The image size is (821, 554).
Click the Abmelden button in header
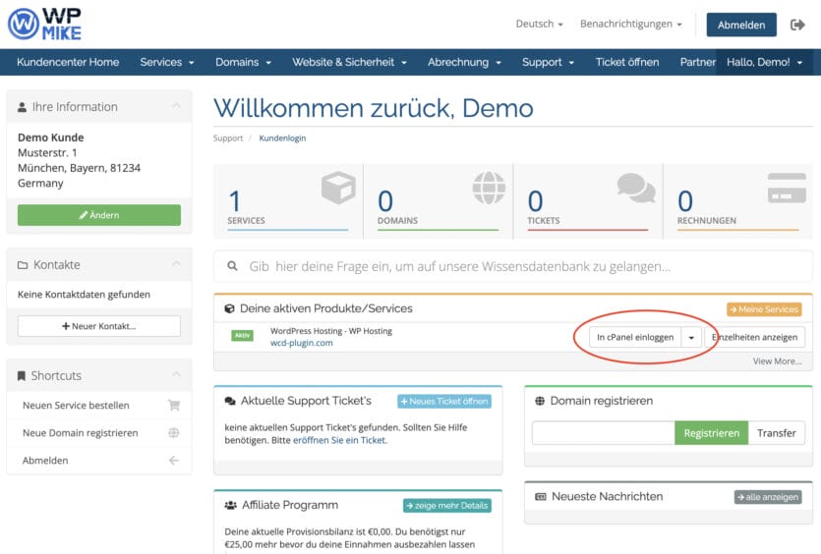(740, 26)
